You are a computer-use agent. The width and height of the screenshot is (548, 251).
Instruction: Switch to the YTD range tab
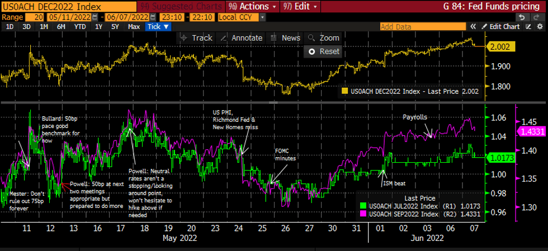coord(80,26)
